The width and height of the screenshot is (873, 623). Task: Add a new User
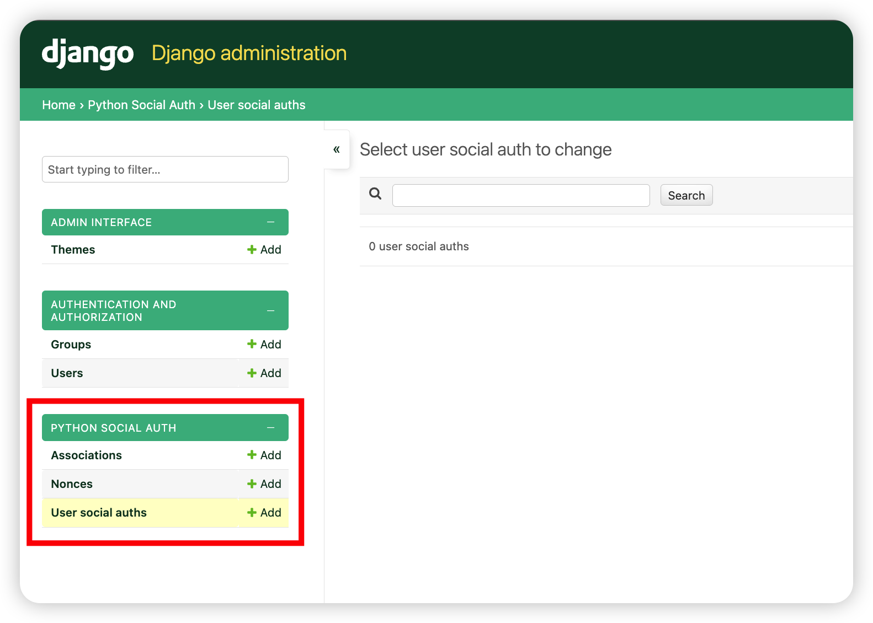coord(264,373)
